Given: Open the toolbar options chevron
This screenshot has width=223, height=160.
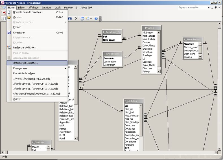Looking at the screenshot, I should (100, 19).
